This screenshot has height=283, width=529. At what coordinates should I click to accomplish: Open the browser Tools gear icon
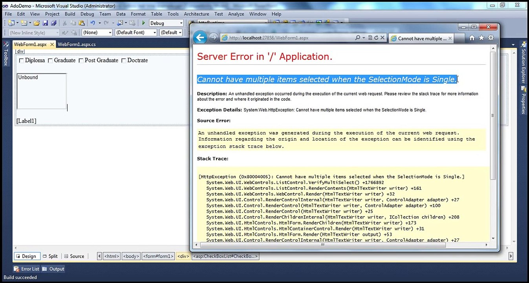491,38
